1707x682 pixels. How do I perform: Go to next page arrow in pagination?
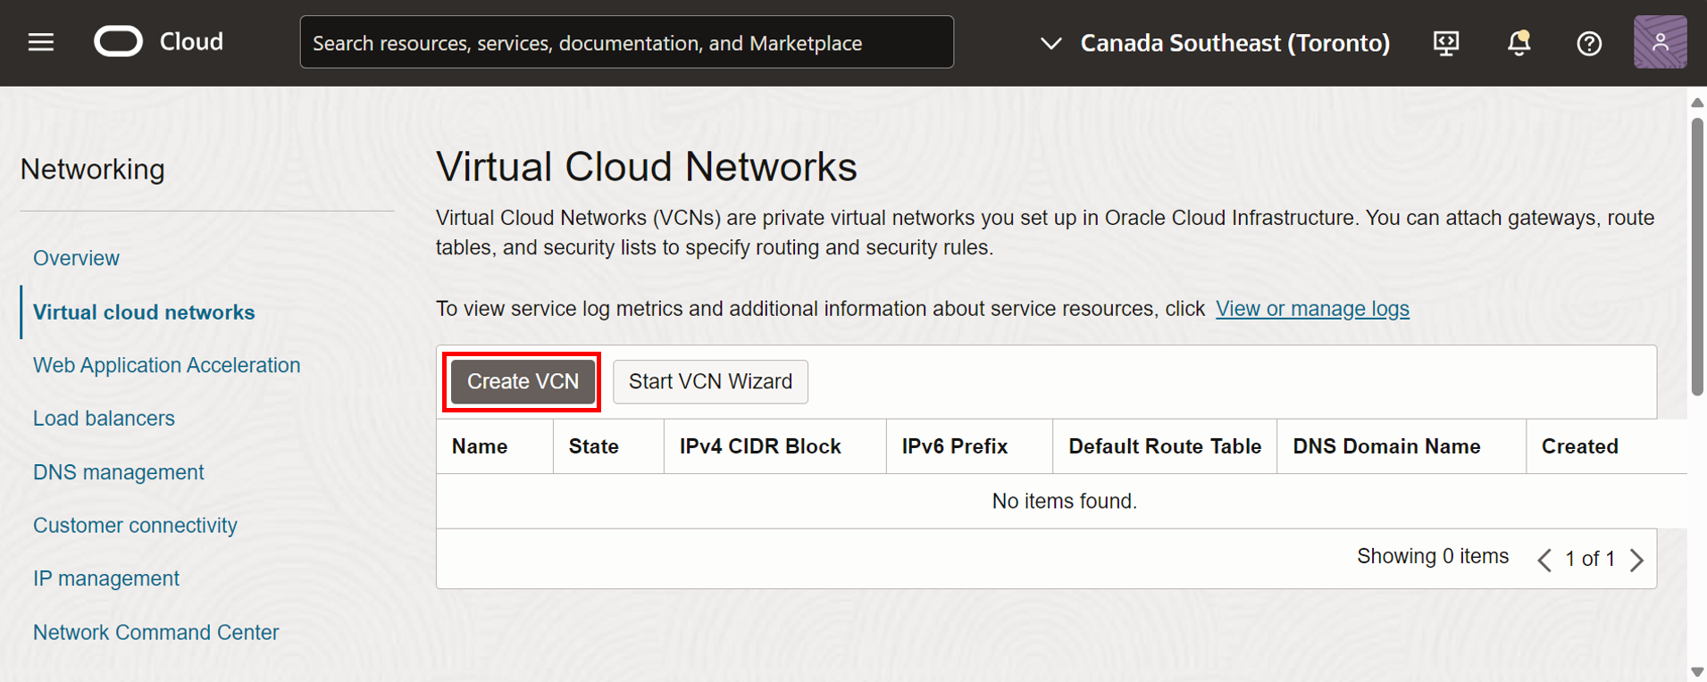pyautogui.click(x=1636, y=560)
